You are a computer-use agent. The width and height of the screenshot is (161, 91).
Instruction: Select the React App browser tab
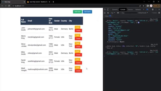click(x=13, y=2)
